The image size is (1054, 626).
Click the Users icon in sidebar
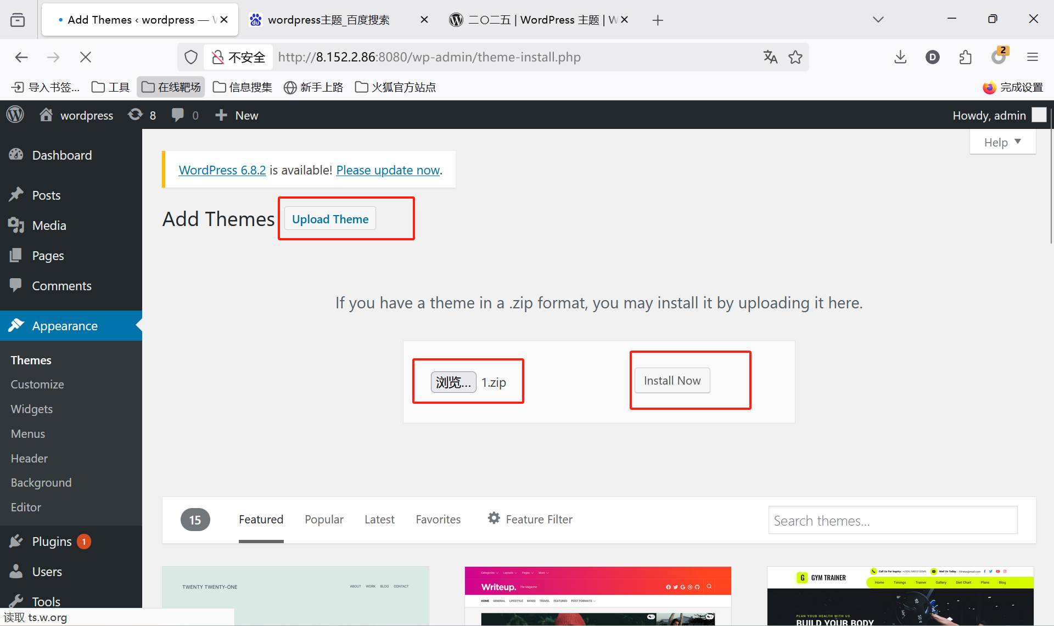[16, 571]
